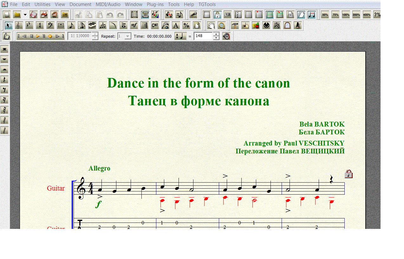The image size is (404, 259).
Task: Select the Graphics shapes tool
Action: click(x=256, y=25)
